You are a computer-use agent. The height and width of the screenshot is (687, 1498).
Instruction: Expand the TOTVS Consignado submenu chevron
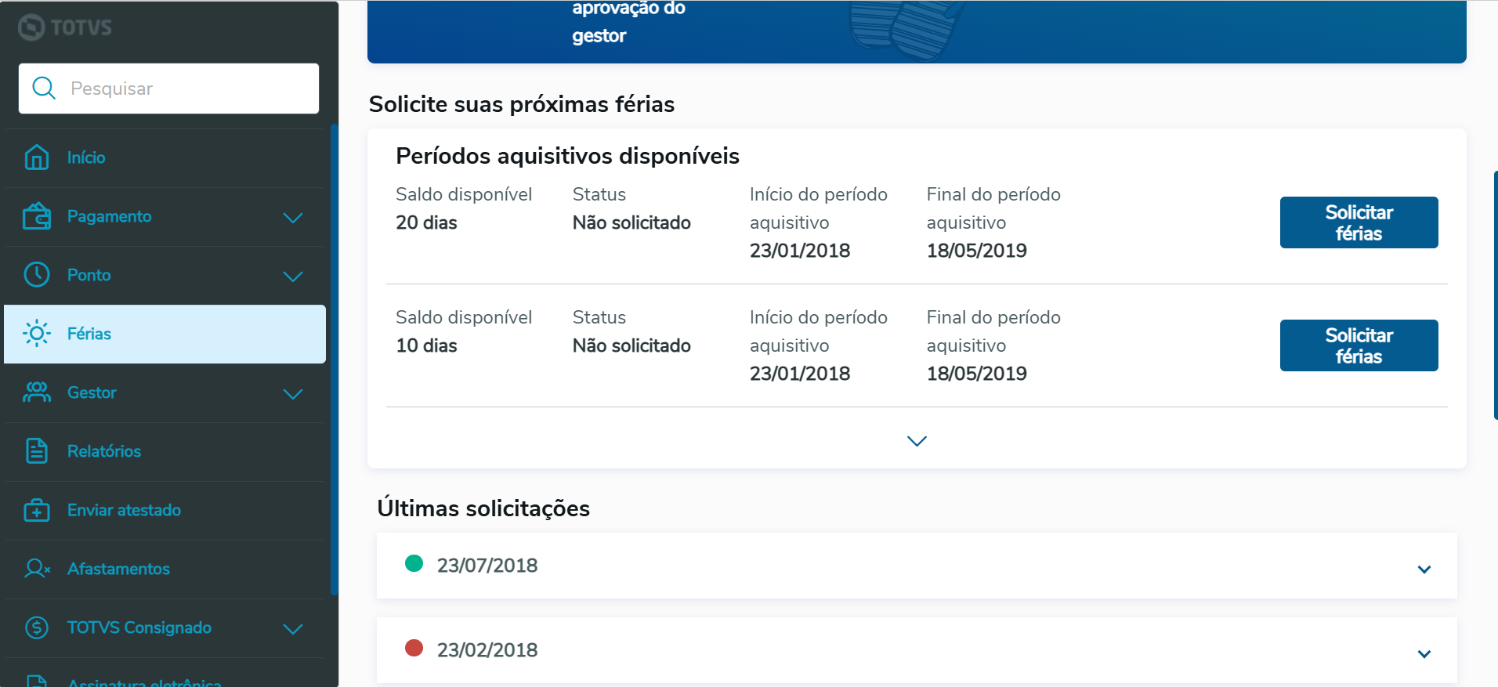pyautogui.click(x=293, y=629)
